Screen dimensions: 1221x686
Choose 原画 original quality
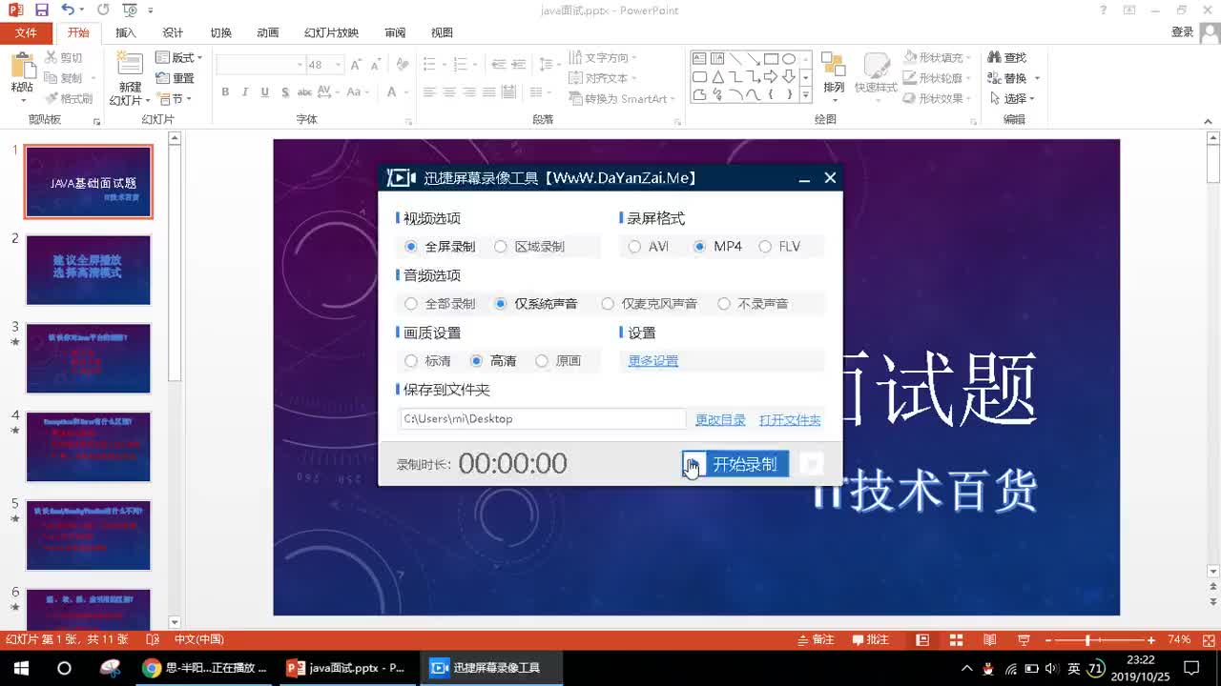(x=558, y=361)
